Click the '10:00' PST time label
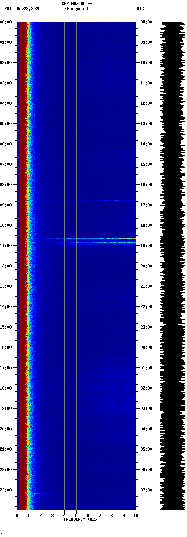This screenshot has height=537, width=187. coord(6,225)
